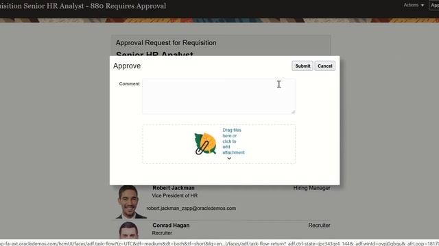Click the name Conrad Hagan

click(x=171, y=225)
